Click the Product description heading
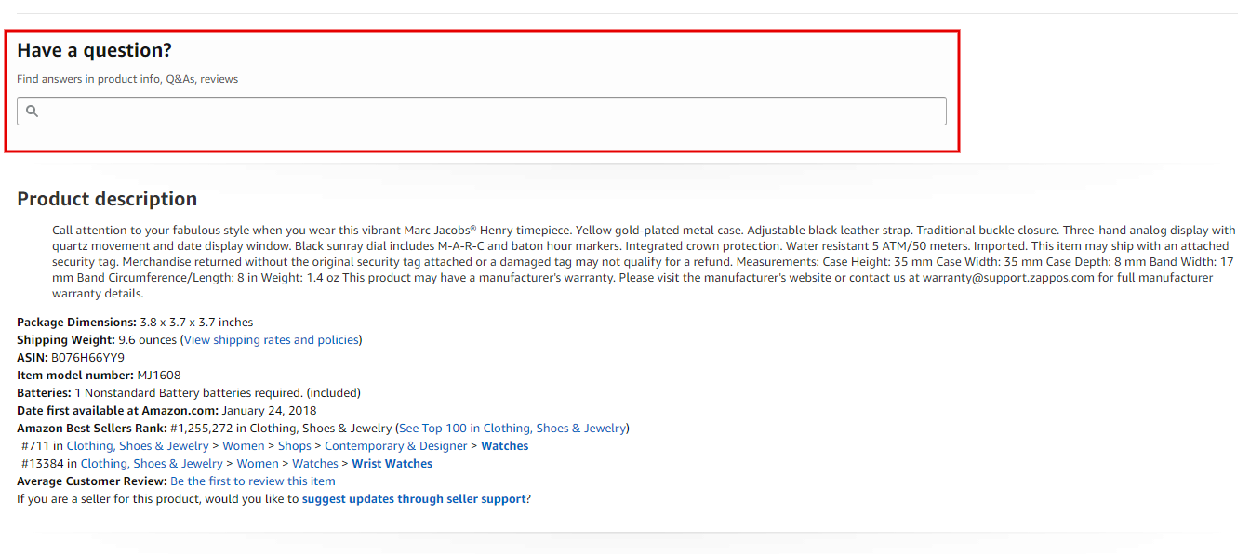Image resolution: width=1250 pixels, height=554 pixels. click(x=107, y=199)
